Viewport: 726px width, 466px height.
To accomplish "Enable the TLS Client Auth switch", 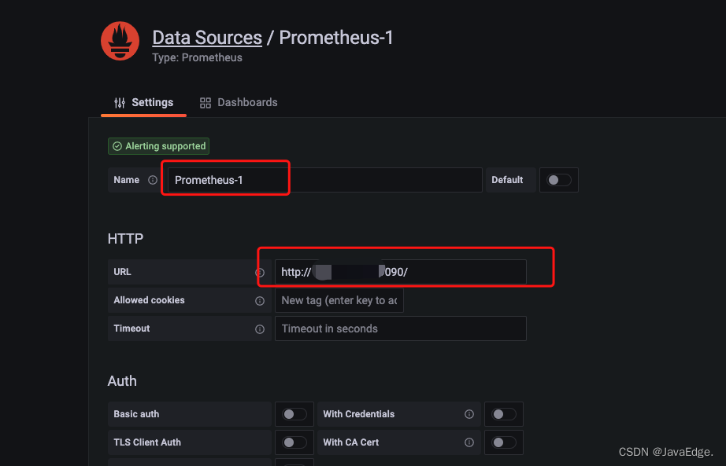I will [x=294, y=442].
